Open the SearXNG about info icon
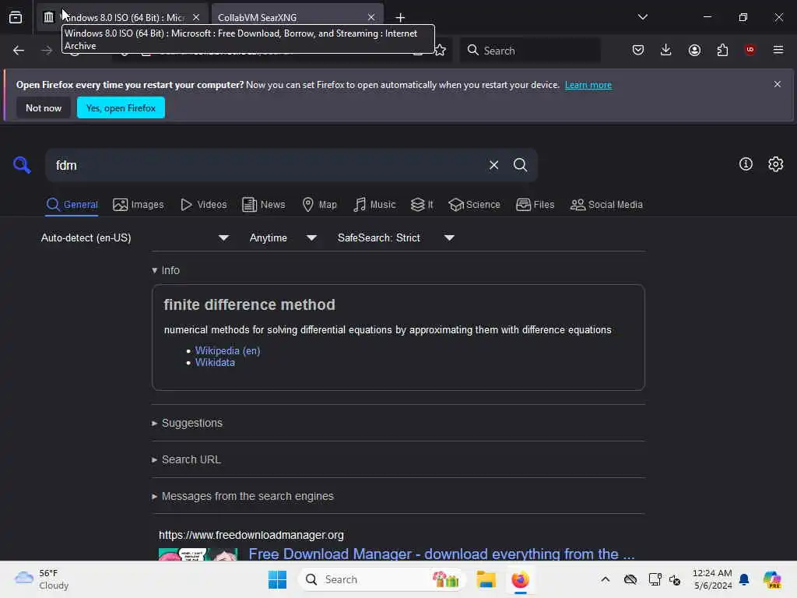Image resolution: width=797 pixels, height=598 pixels. click(x=746, y=164)
